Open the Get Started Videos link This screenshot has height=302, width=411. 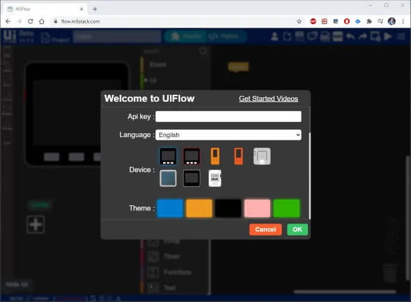(x=268, y=99)
